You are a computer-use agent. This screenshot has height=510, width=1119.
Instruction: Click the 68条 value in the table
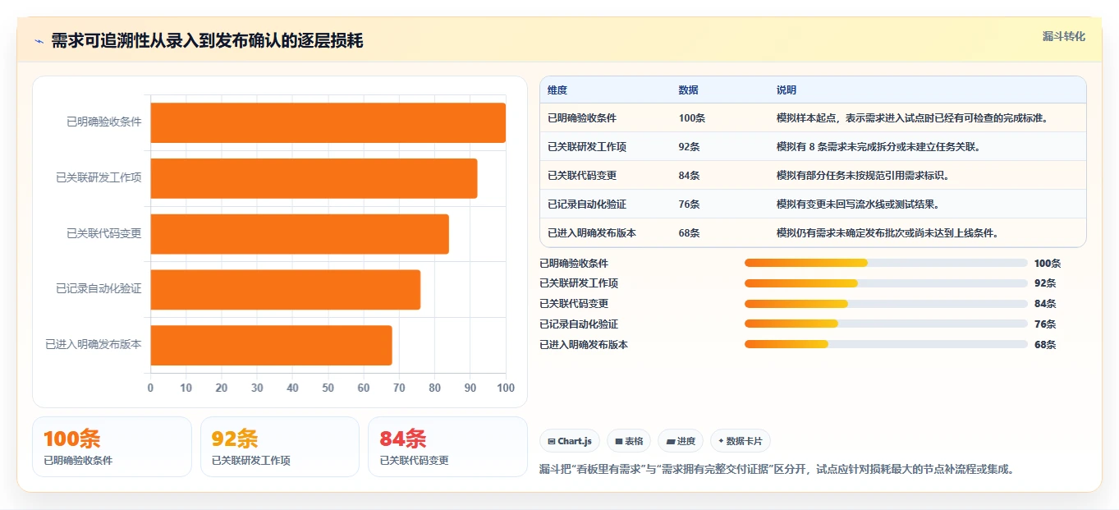[690, 233]
